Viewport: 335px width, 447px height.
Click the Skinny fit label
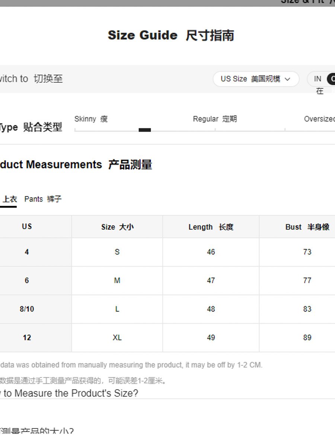91,119
